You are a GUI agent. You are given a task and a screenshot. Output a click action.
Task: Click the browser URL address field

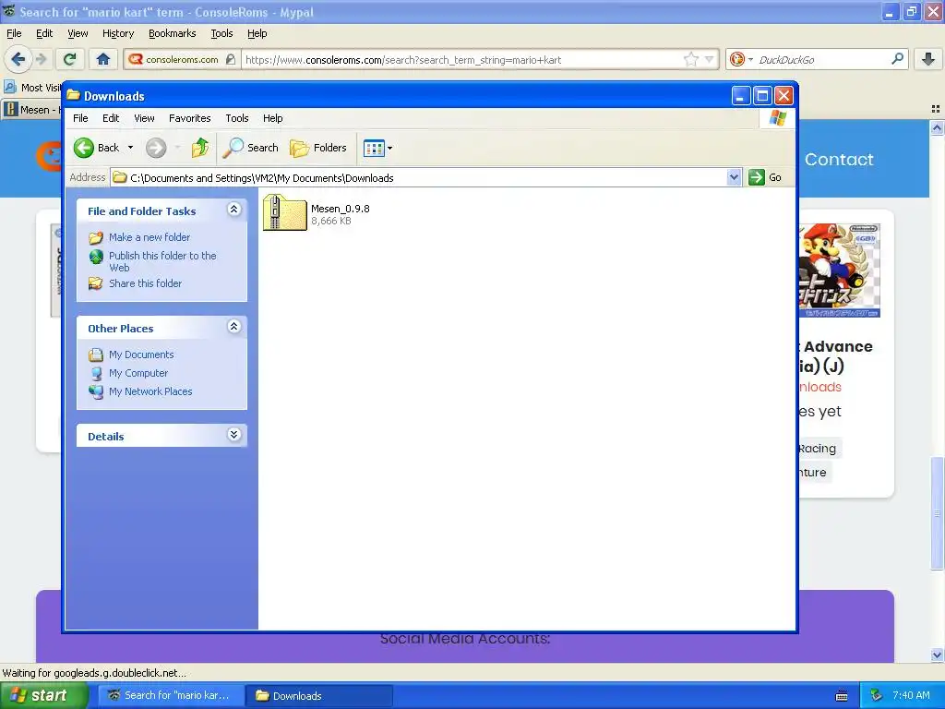coord(461,60)
